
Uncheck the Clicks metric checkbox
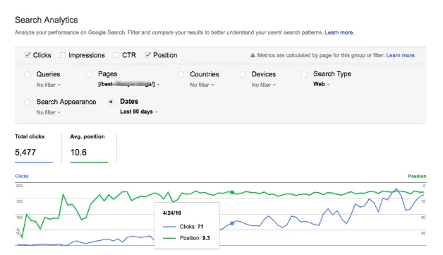coord(28,55)
